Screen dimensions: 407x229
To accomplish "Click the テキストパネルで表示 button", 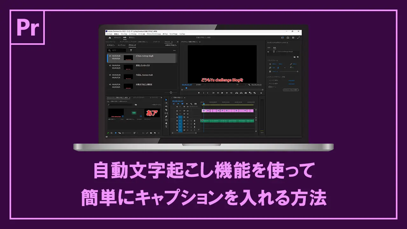I will [291, 90].
